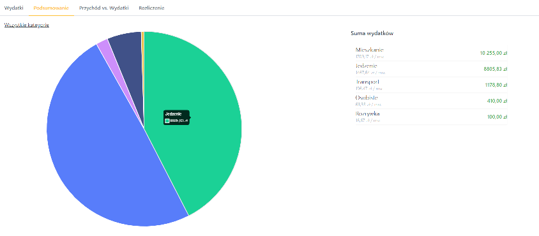Click the Wszystkie kategorie link
Screen dimensions: 539x236
pos(26,25)
